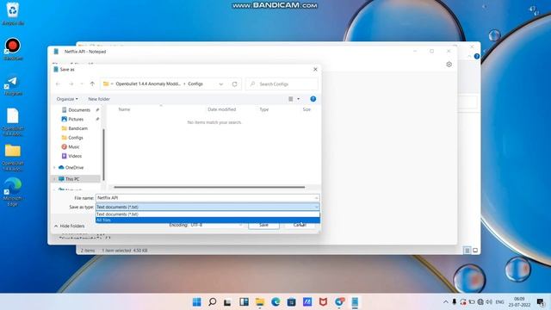Click Search Configs box

tap(282, 84)
